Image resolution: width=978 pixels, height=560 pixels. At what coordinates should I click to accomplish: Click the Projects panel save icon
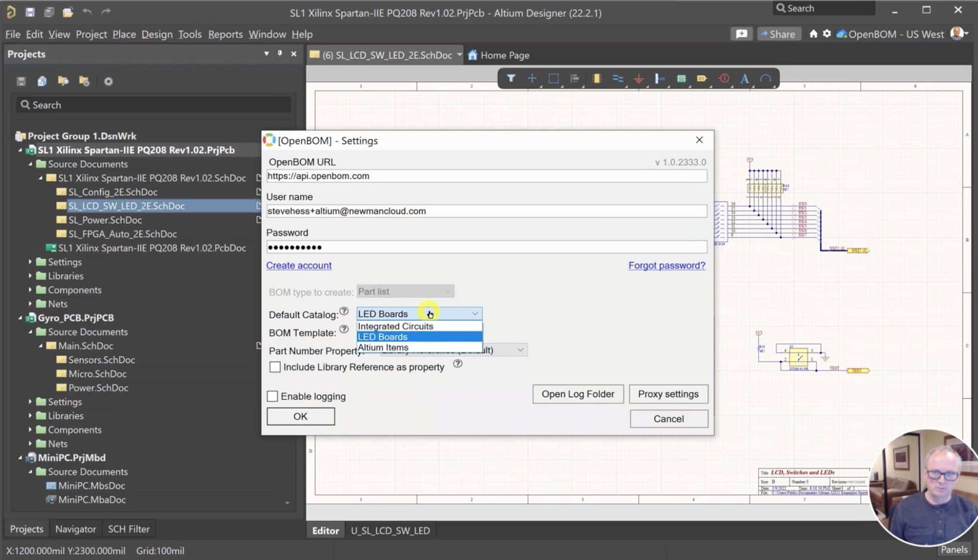tap(21, 81)
